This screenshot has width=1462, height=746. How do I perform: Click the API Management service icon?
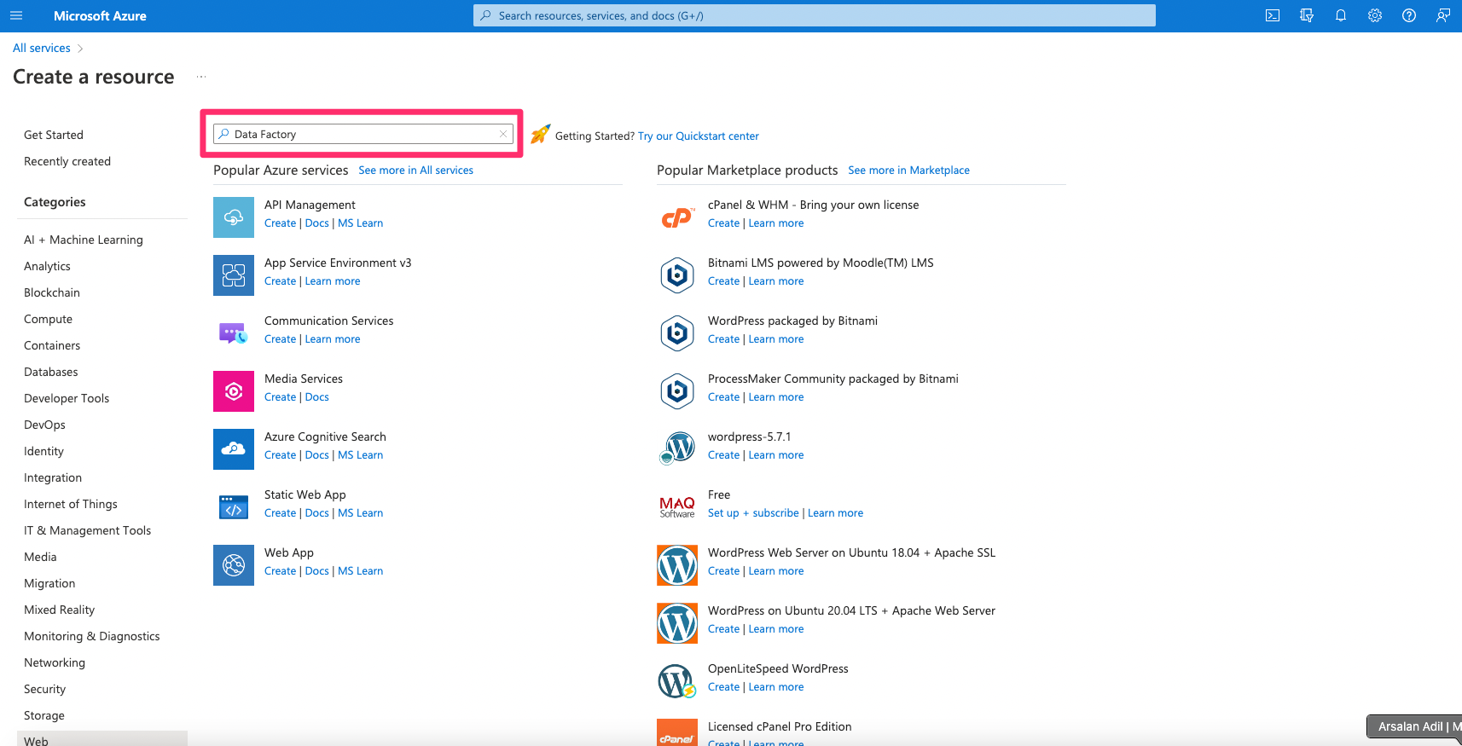pos(234,217)
